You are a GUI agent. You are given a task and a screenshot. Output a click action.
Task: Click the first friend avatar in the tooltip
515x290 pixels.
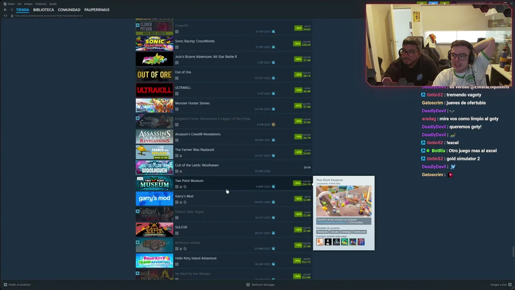[320, 242]
